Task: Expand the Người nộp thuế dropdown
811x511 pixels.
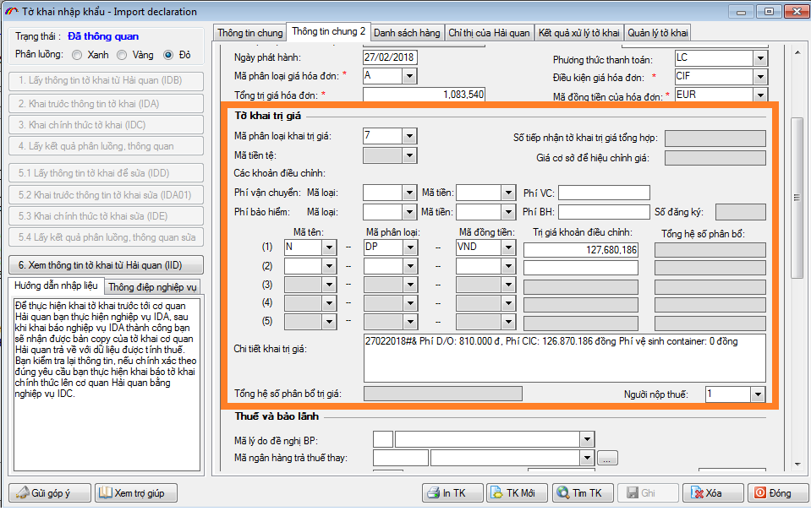Action: coord(759,394)
